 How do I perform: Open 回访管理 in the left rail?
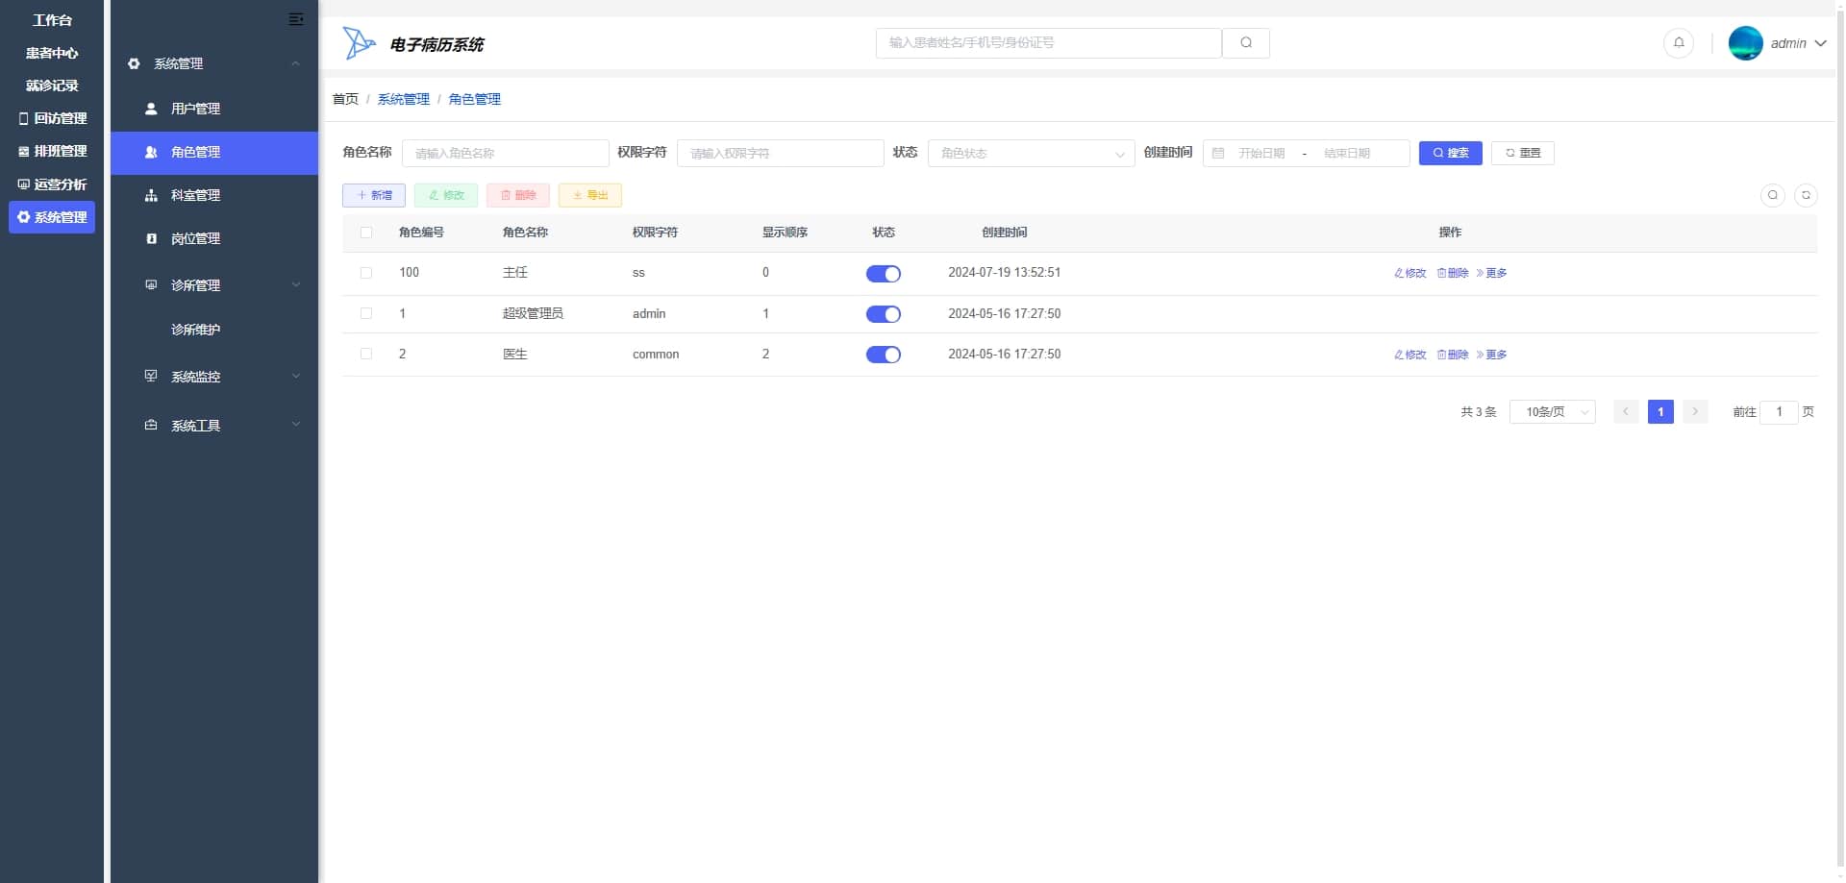(52, 119)
